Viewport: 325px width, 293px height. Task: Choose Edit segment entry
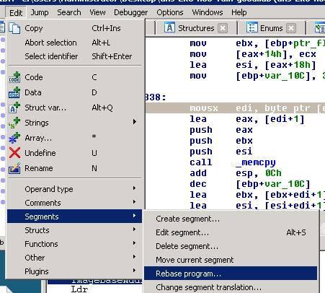pyautogui.click(x=231, y=232)
